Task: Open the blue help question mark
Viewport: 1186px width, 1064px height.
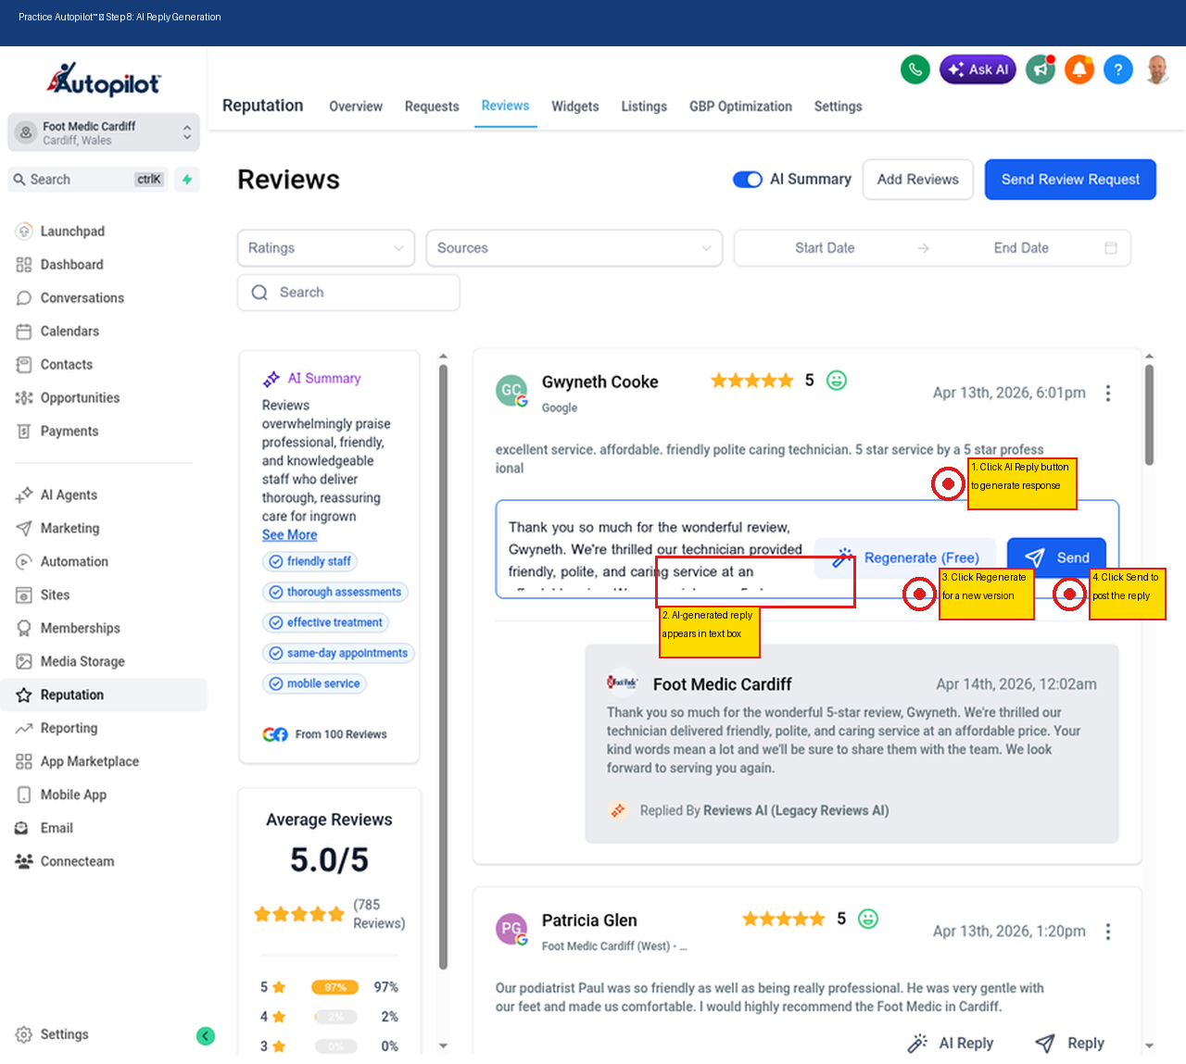Action: coord(1118,69)
